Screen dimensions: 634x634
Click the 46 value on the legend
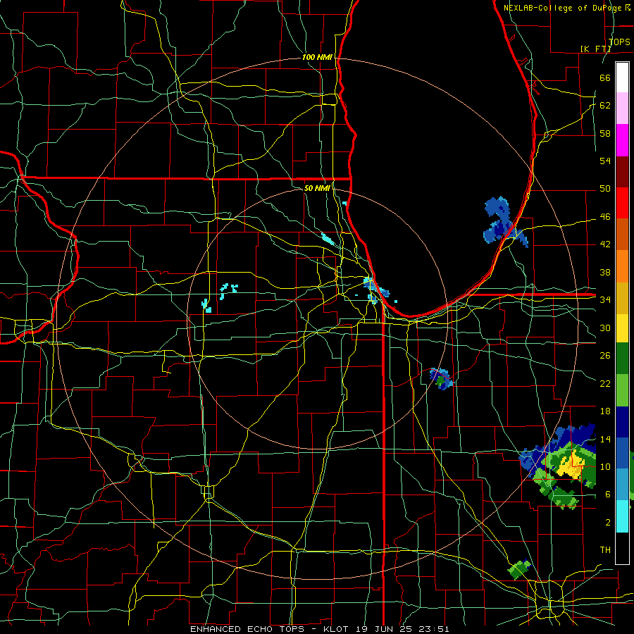tap(605, 217)
